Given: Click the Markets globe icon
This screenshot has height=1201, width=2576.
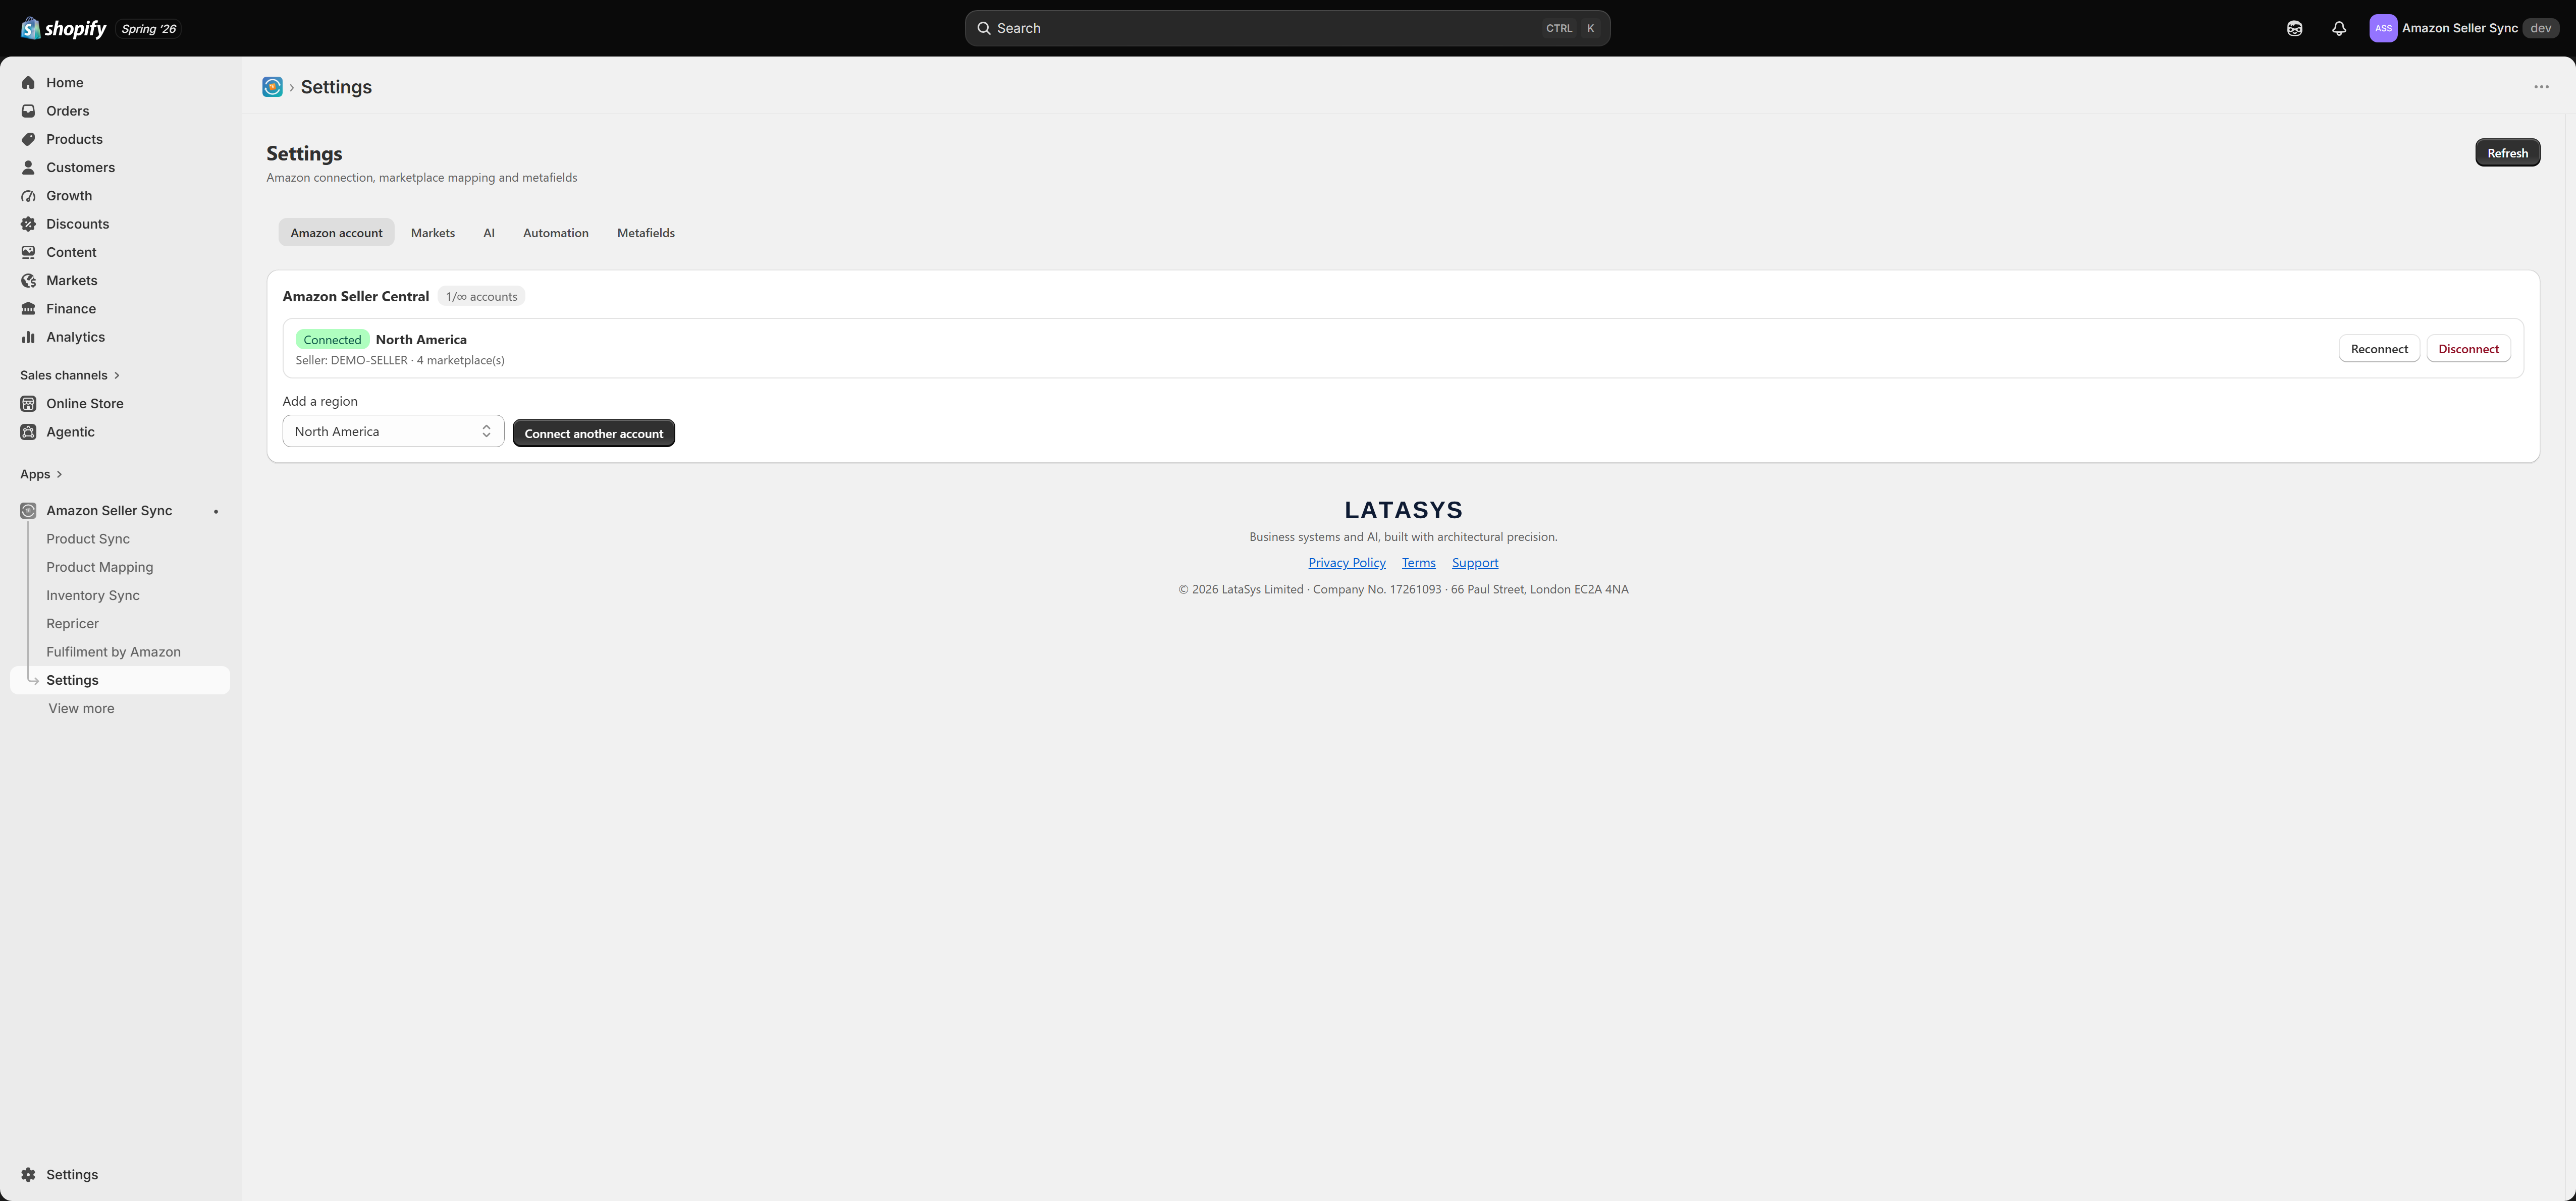Looking at the screenshot, I should pyautogui.click(x=28, y=281).
